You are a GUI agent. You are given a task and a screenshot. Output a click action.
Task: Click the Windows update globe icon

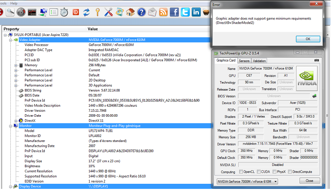120,12
